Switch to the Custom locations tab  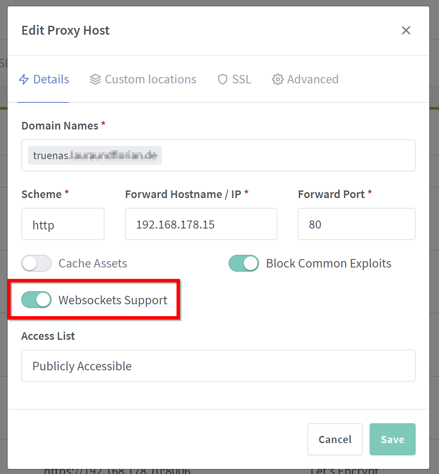[143, 80]
